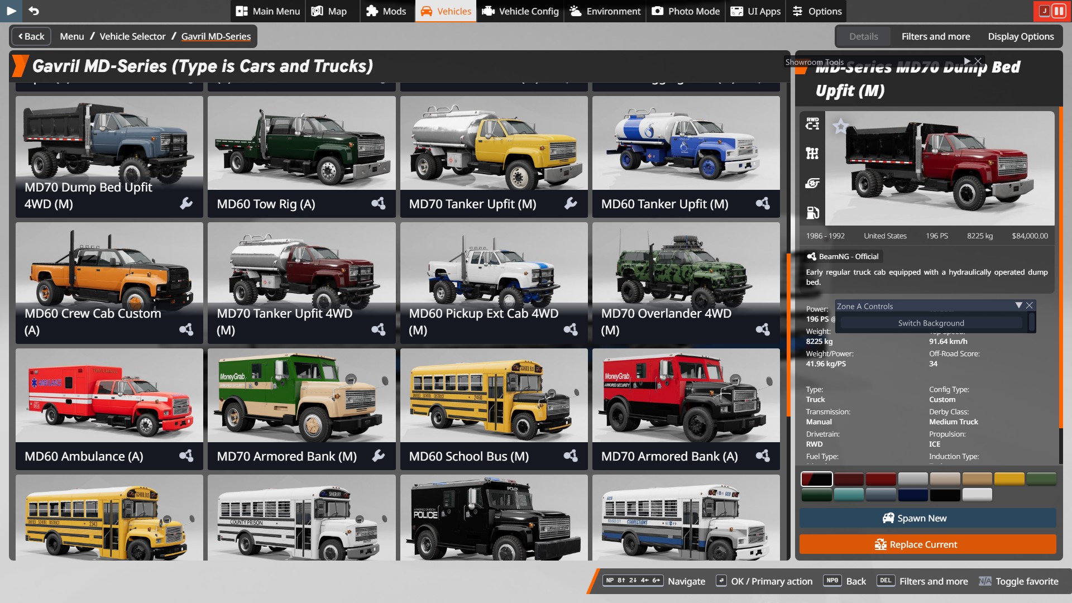Expand the Showroom Tools window arrow
Viewport: 1072px width, 603px height.
(967, 61)
